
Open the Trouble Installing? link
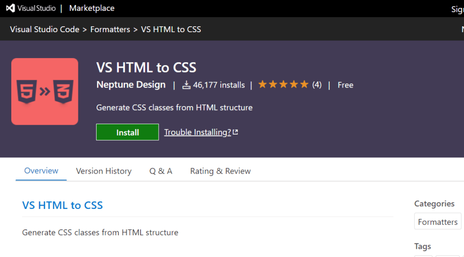click(x=198, y=132)
